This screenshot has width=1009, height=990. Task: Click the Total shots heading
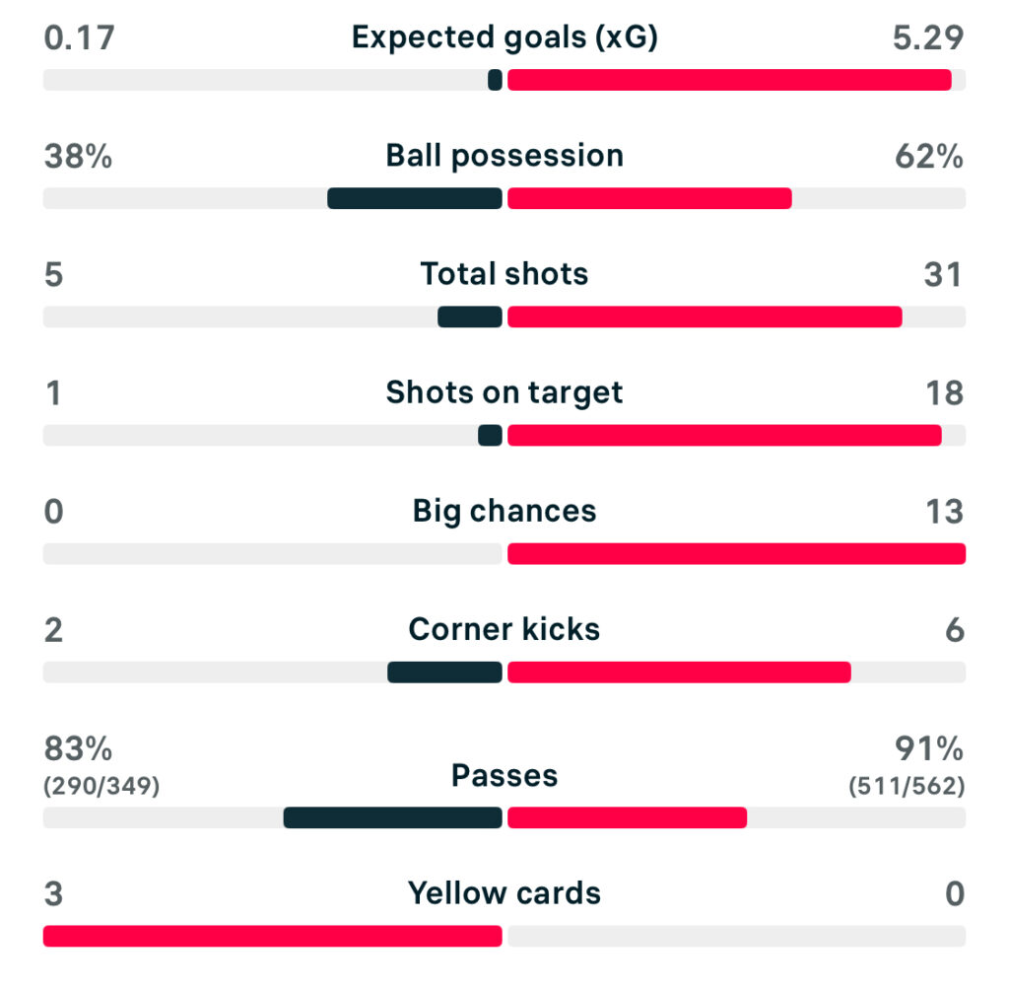pos(504,274)
